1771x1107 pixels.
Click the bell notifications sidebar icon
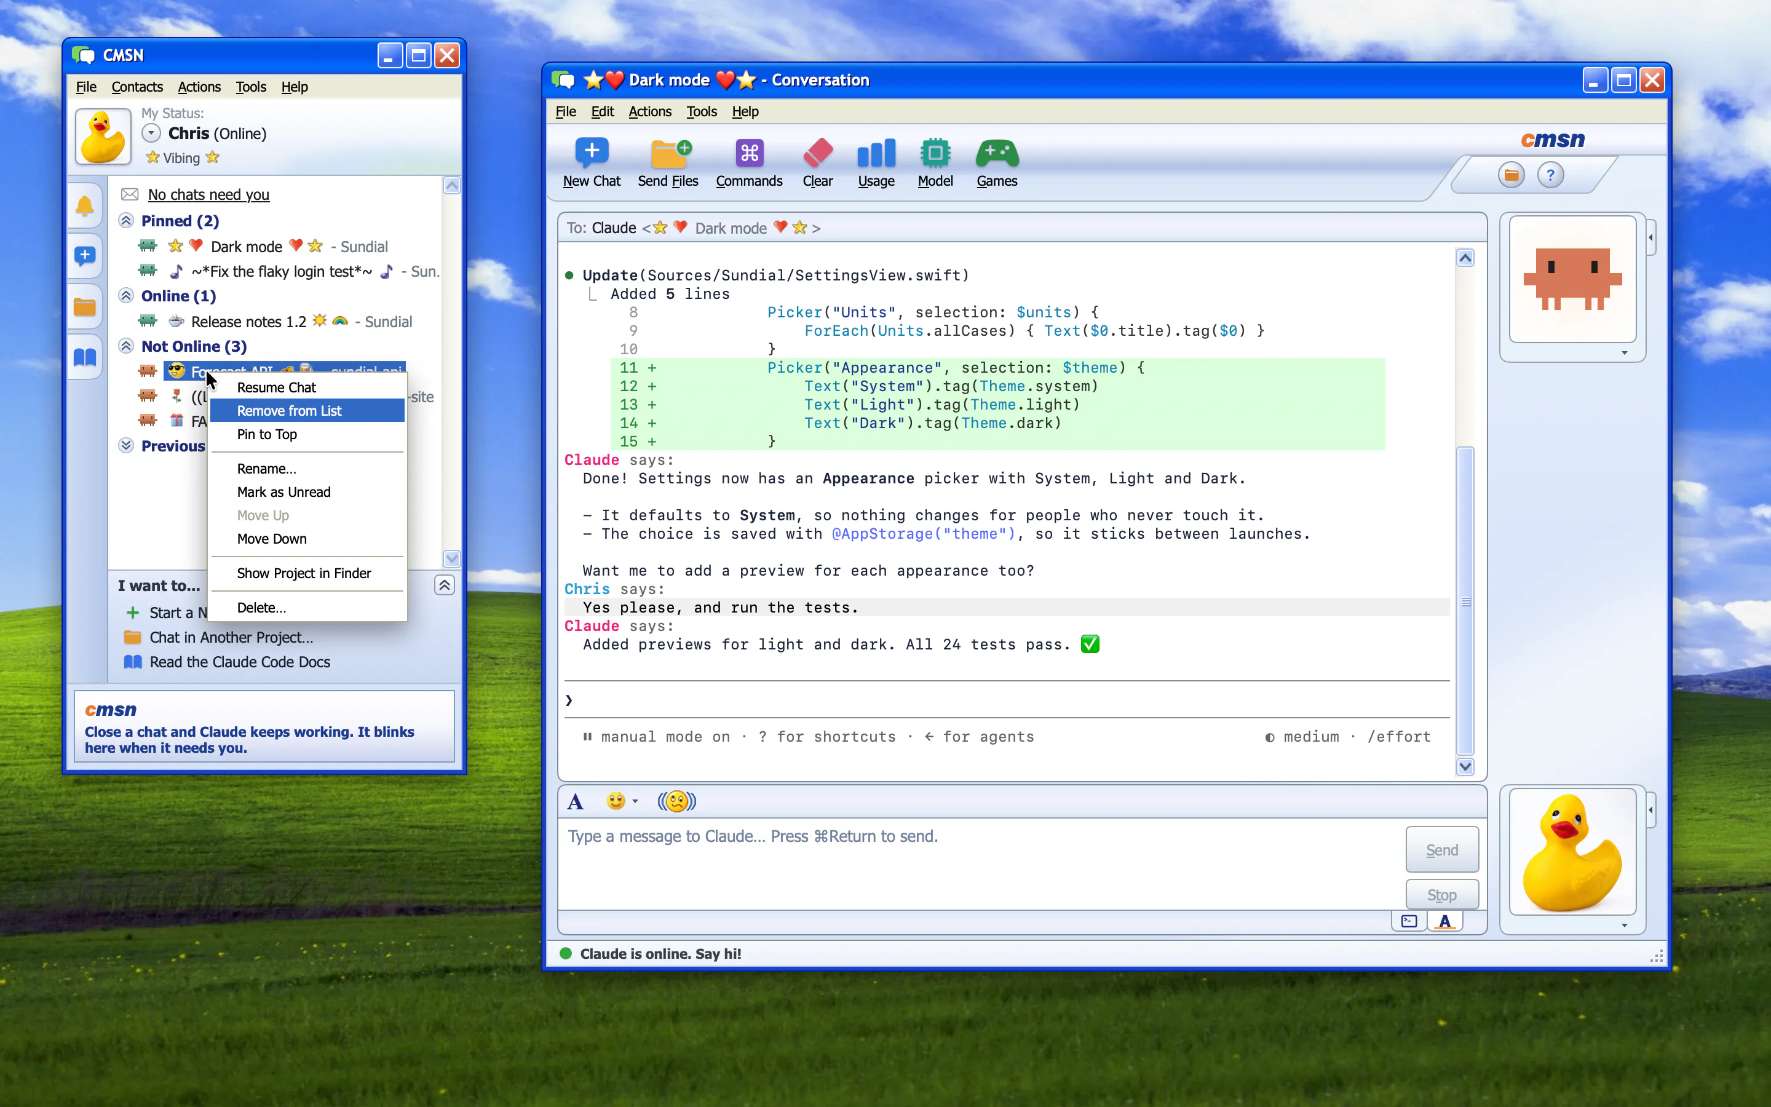click(x=85, y=206)
